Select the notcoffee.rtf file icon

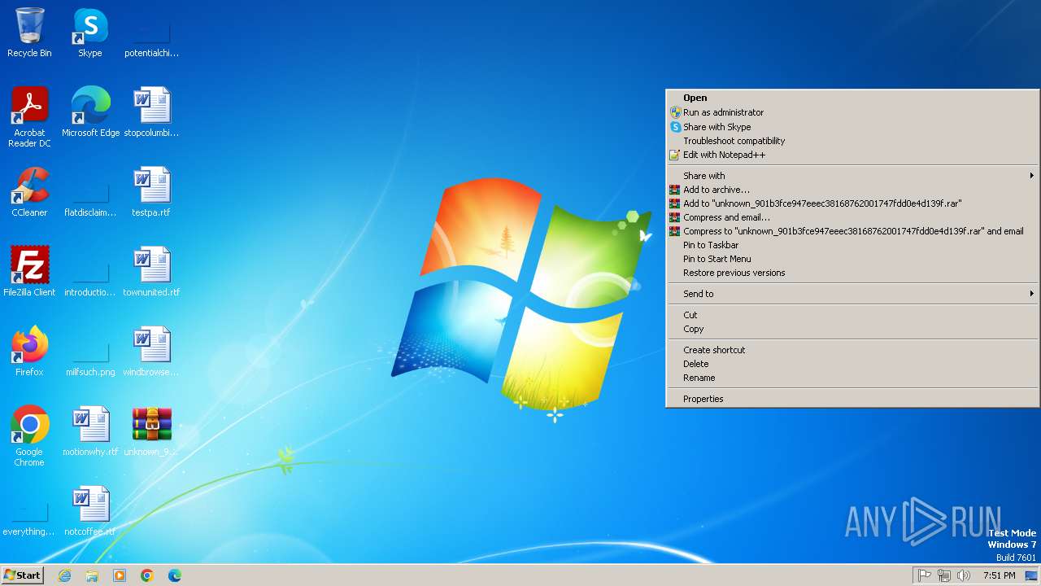coord(90,511)
